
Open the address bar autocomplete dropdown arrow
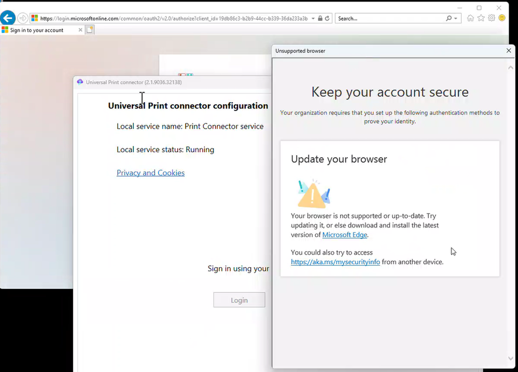click(x=313, y=19)
